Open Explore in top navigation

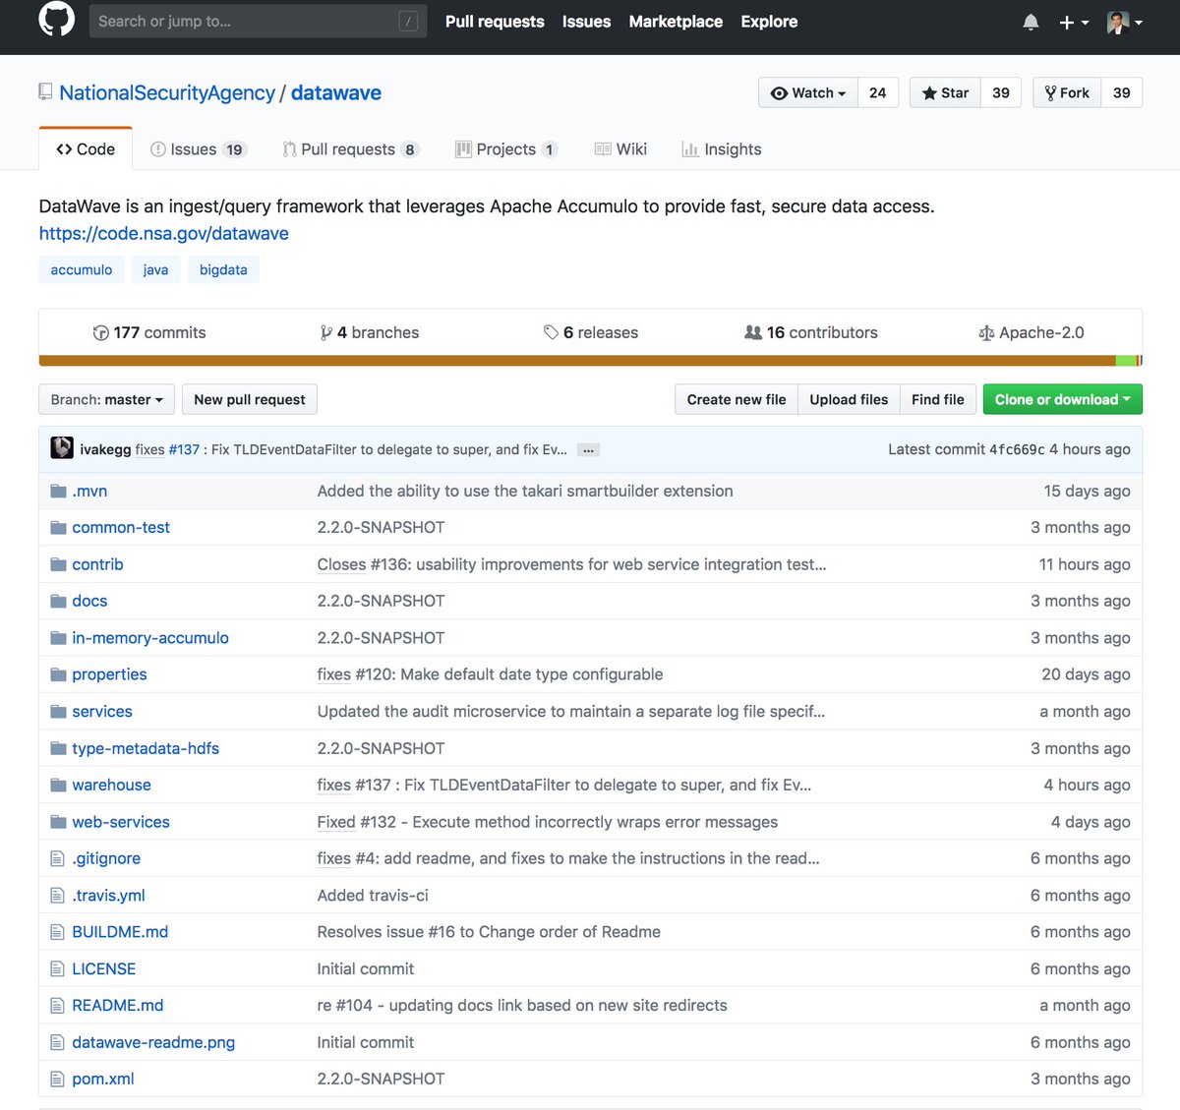[769, 22]
